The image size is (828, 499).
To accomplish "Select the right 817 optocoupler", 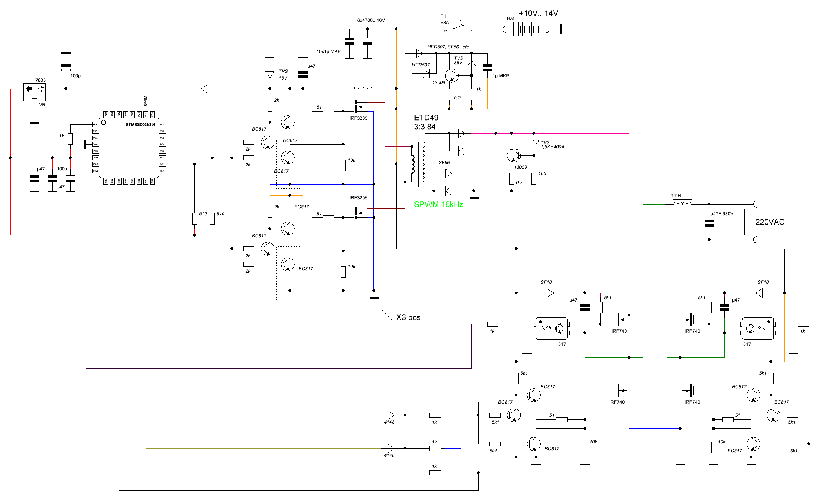I will click(757, 329).
